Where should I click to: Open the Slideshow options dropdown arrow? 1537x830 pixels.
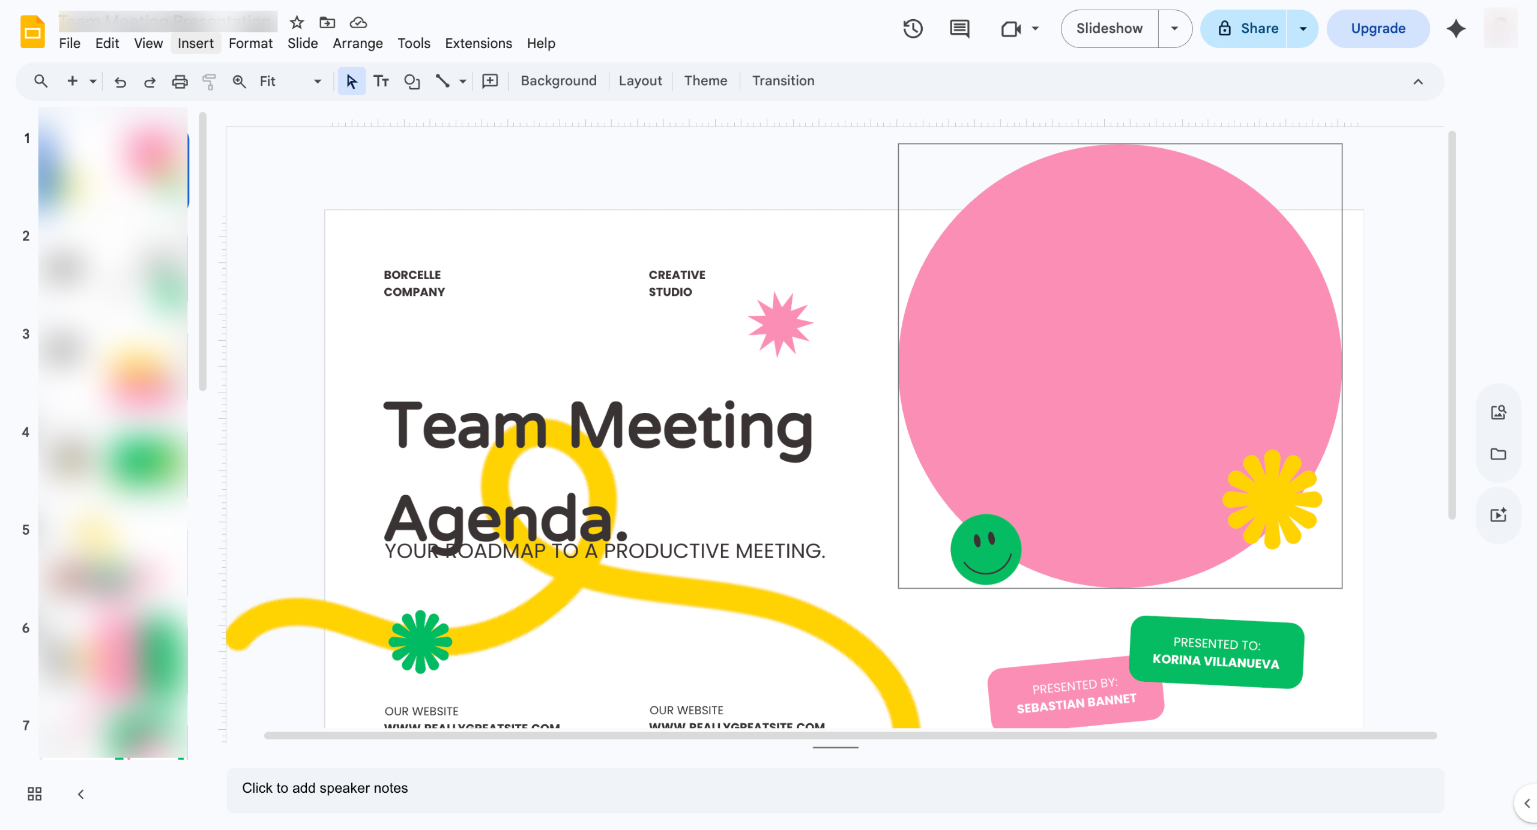click(1174, 28)
